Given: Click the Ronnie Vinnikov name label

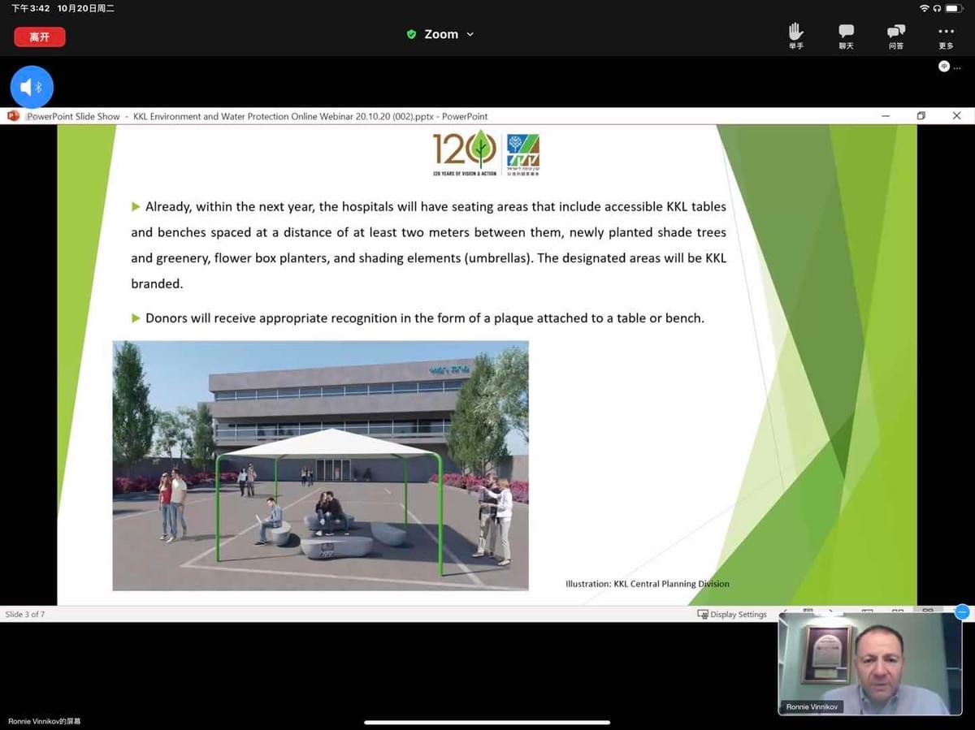Looking at the screenshot, I should coord(812,706).
